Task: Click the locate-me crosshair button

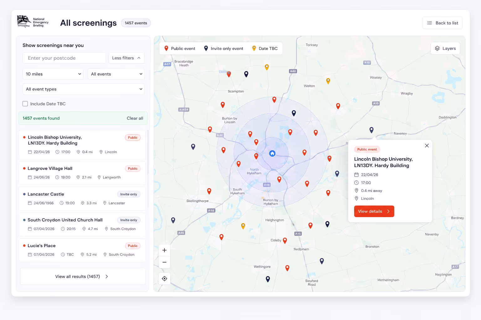Action: 164,279
